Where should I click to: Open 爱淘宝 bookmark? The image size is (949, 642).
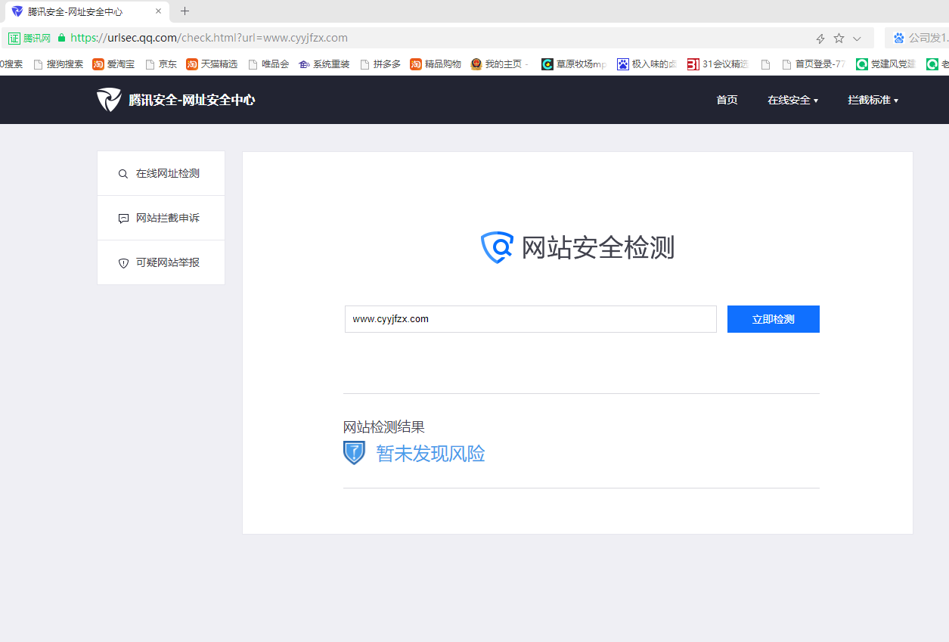113,64
